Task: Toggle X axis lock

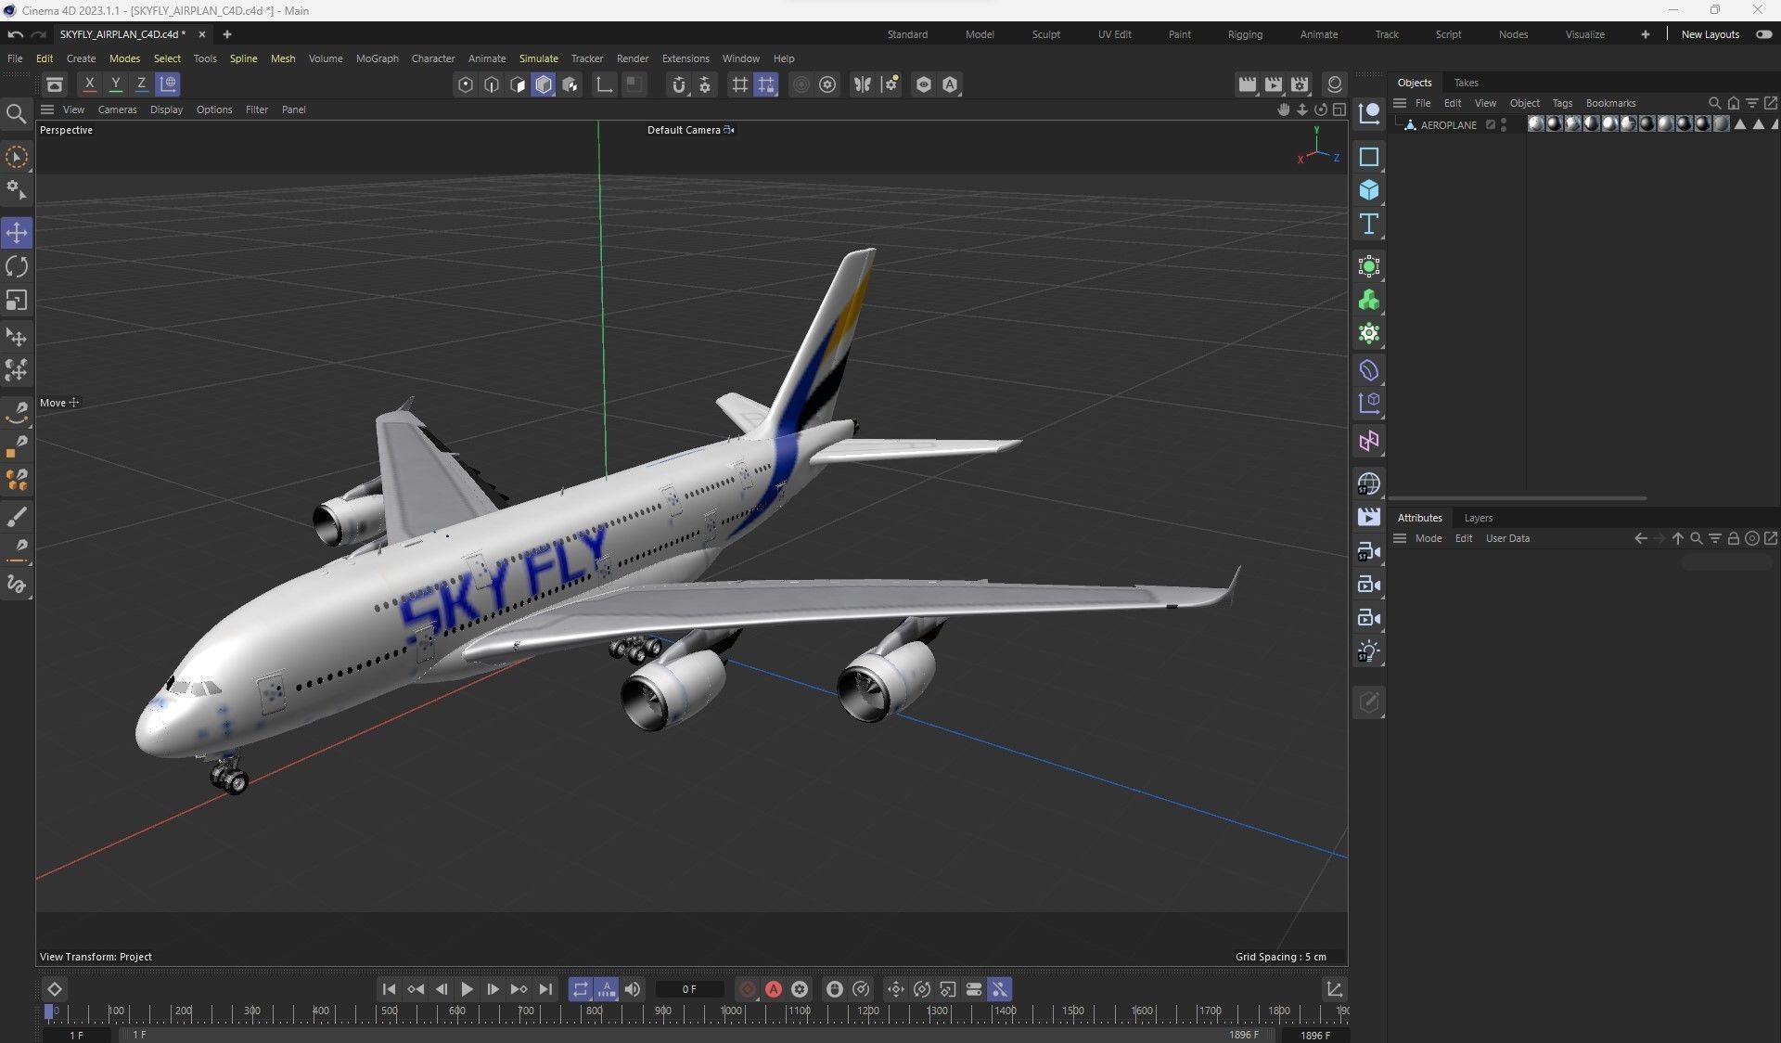Action: 89,84
